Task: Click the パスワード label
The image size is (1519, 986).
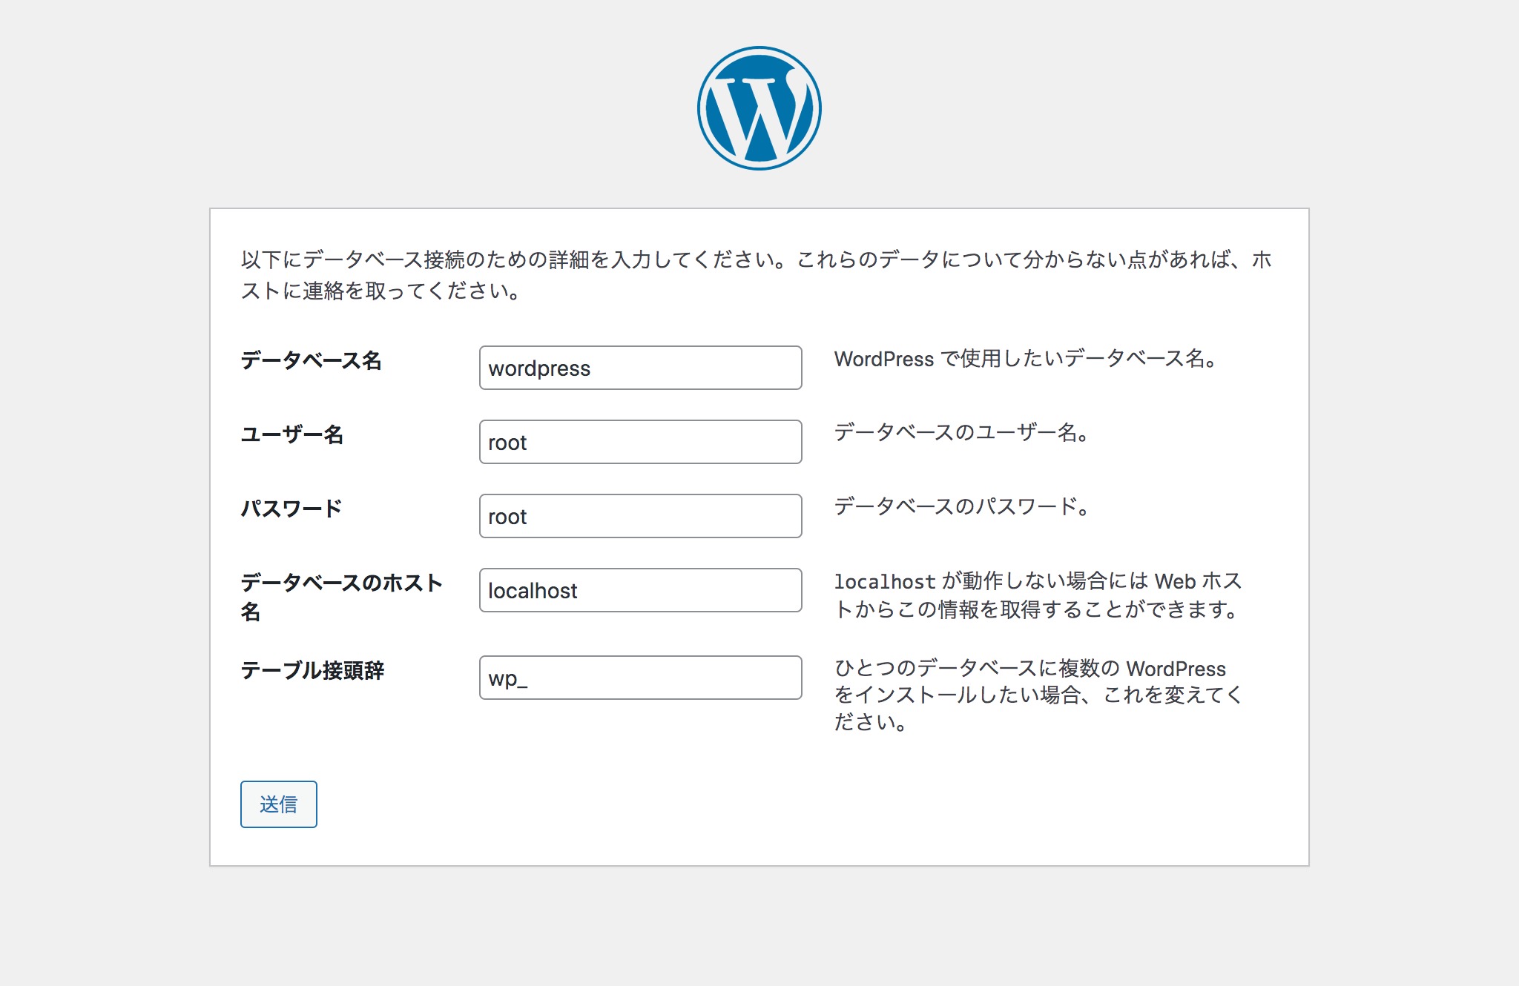Action: pyautogui.click(x=291, y=509)
